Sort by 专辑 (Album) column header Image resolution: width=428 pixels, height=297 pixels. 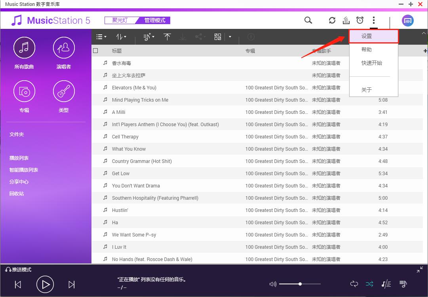(x=250, y=51)
